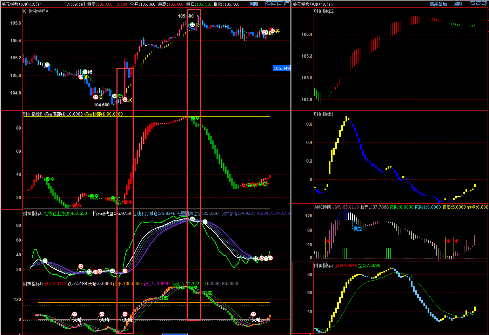Click the 105.680 high price marker on chart
Image resolution: width=489 pixels, height=335 pixels.
186,16
